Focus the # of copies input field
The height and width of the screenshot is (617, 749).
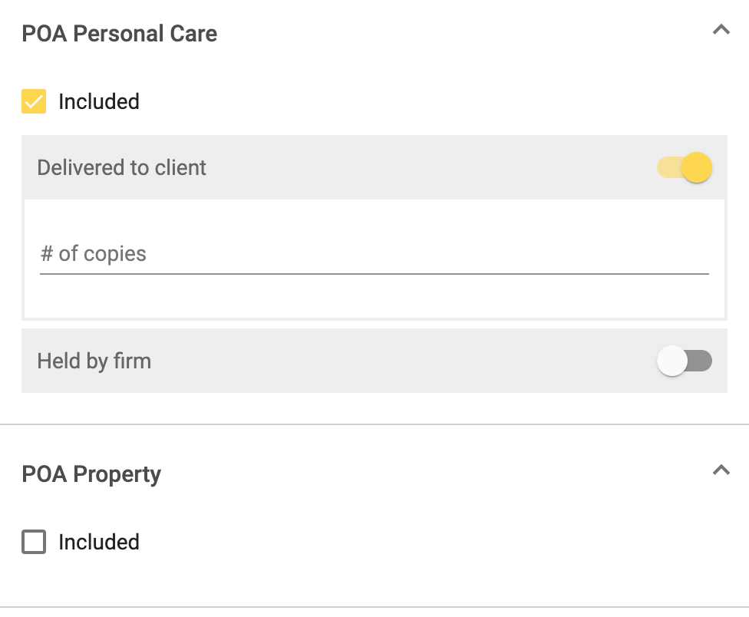[374, 254]
